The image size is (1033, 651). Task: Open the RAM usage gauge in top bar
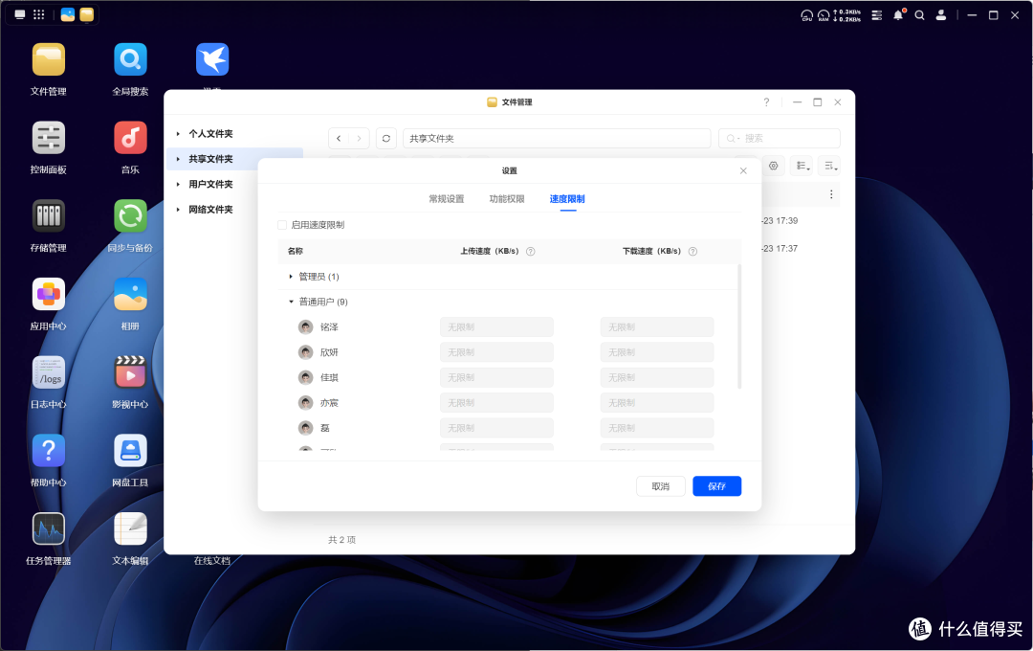coord(824,15)
